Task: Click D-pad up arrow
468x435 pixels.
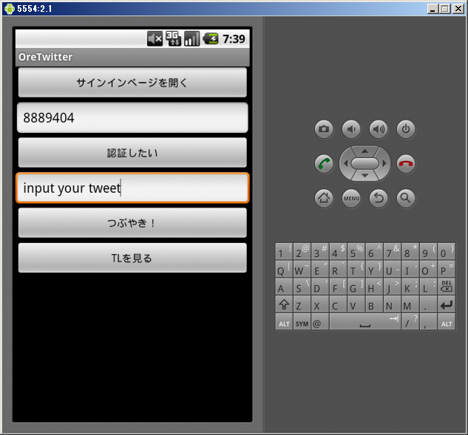Action: (x=364, y=151)
